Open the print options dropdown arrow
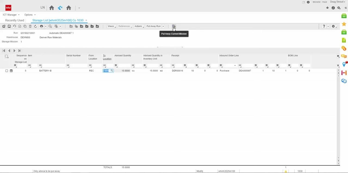Viewport: 348px width, 173px height. tap(45, 26)
